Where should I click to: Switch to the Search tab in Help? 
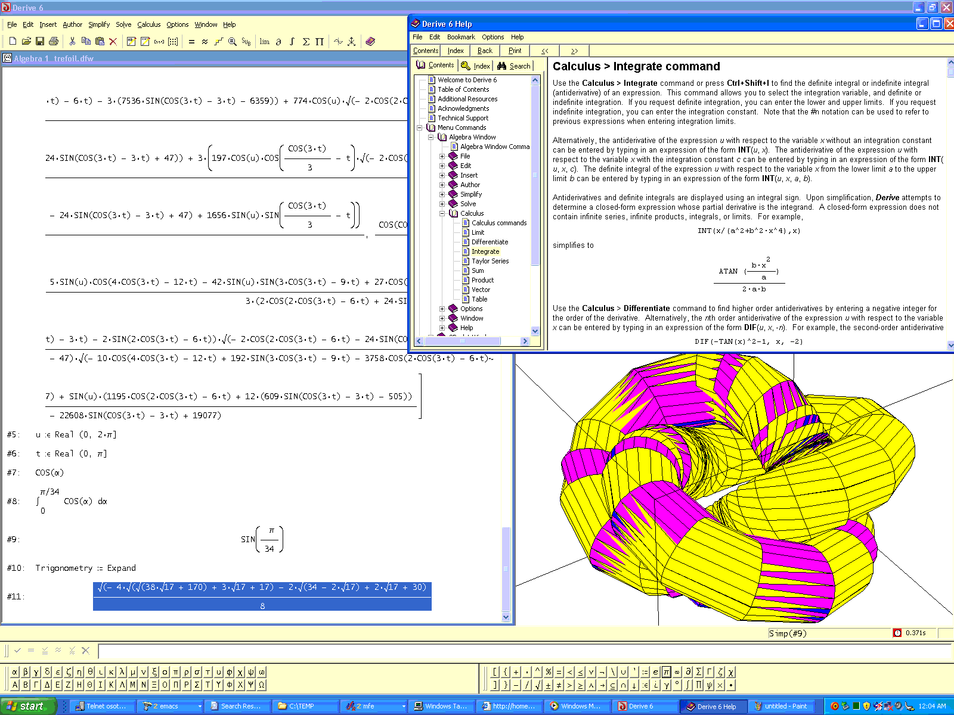(x=514, y=66)
